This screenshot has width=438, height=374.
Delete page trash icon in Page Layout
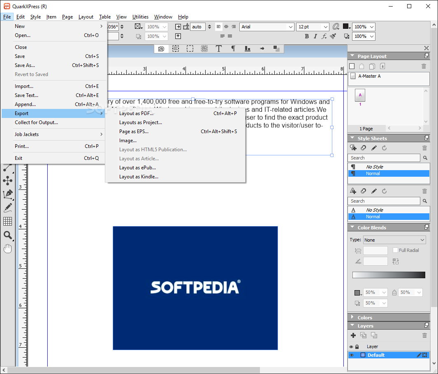(x=424, y=66)
